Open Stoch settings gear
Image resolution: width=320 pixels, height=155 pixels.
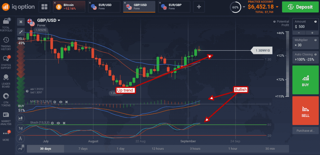tap(52, 123)
